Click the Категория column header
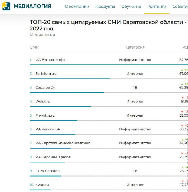 [x=135, y=47]
